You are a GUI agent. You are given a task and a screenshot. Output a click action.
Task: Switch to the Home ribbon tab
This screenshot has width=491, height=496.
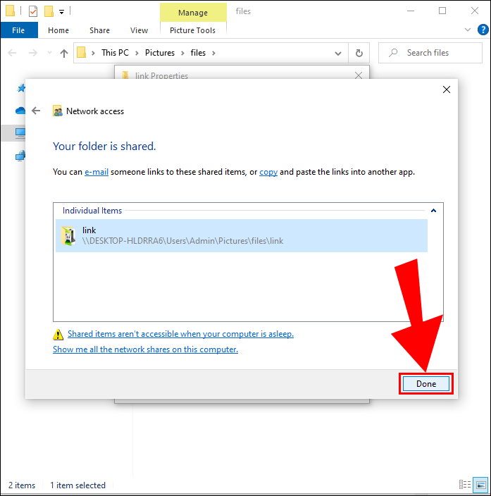point(58,30)
